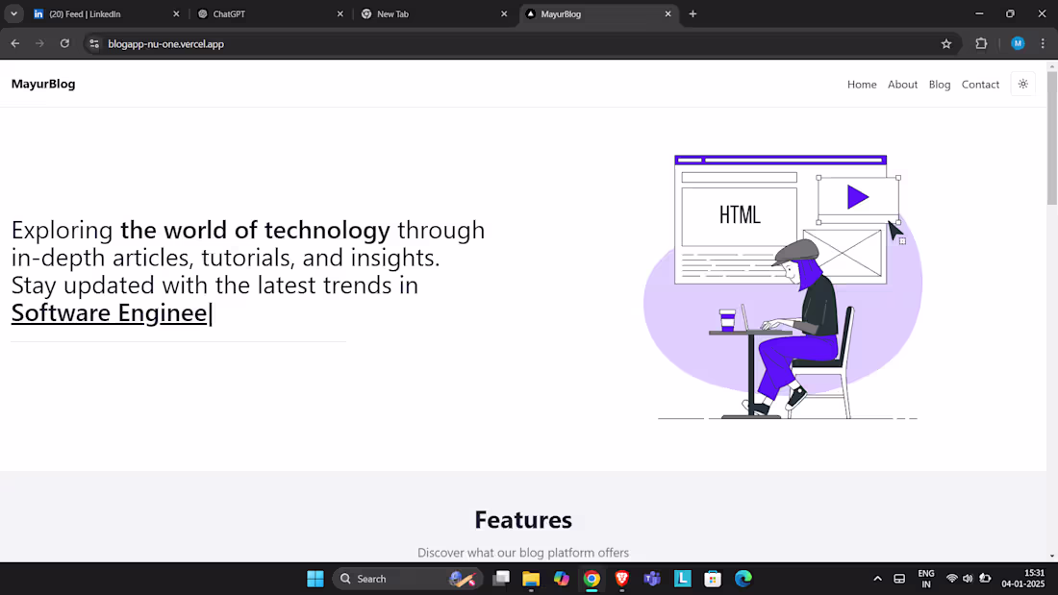Open the Chrome extensions puzzle icon
1058x595 pixels.
tap(980, 43)
